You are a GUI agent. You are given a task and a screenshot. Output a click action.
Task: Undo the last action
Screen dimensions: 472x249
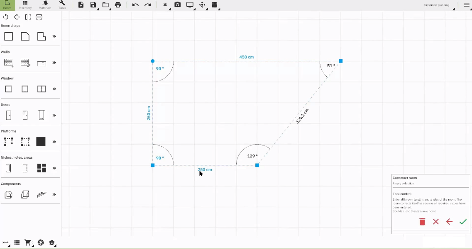pos(135,5)
